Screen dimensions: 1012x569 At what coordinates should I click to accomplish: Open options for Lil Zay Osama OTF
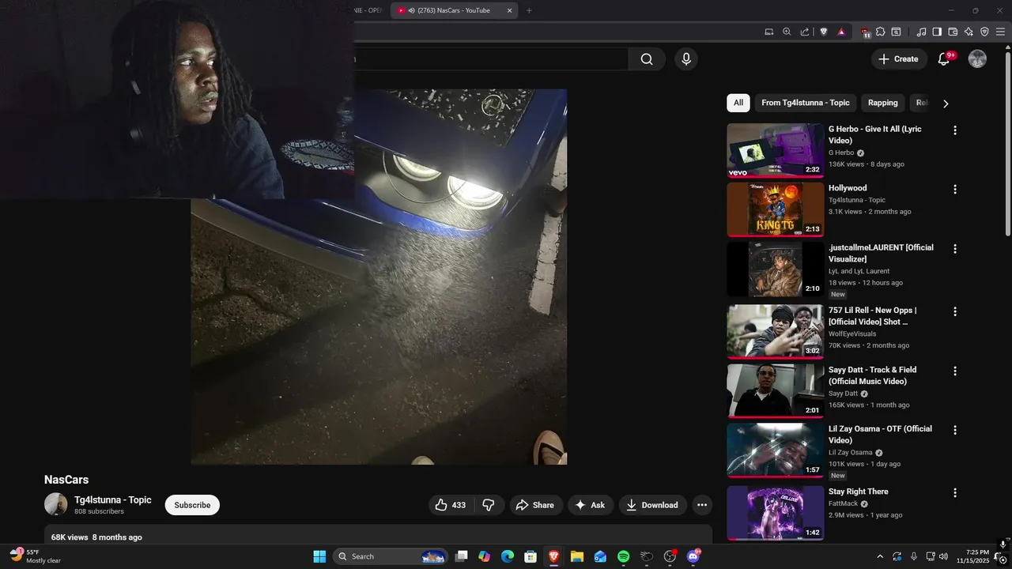coord(955,431)
